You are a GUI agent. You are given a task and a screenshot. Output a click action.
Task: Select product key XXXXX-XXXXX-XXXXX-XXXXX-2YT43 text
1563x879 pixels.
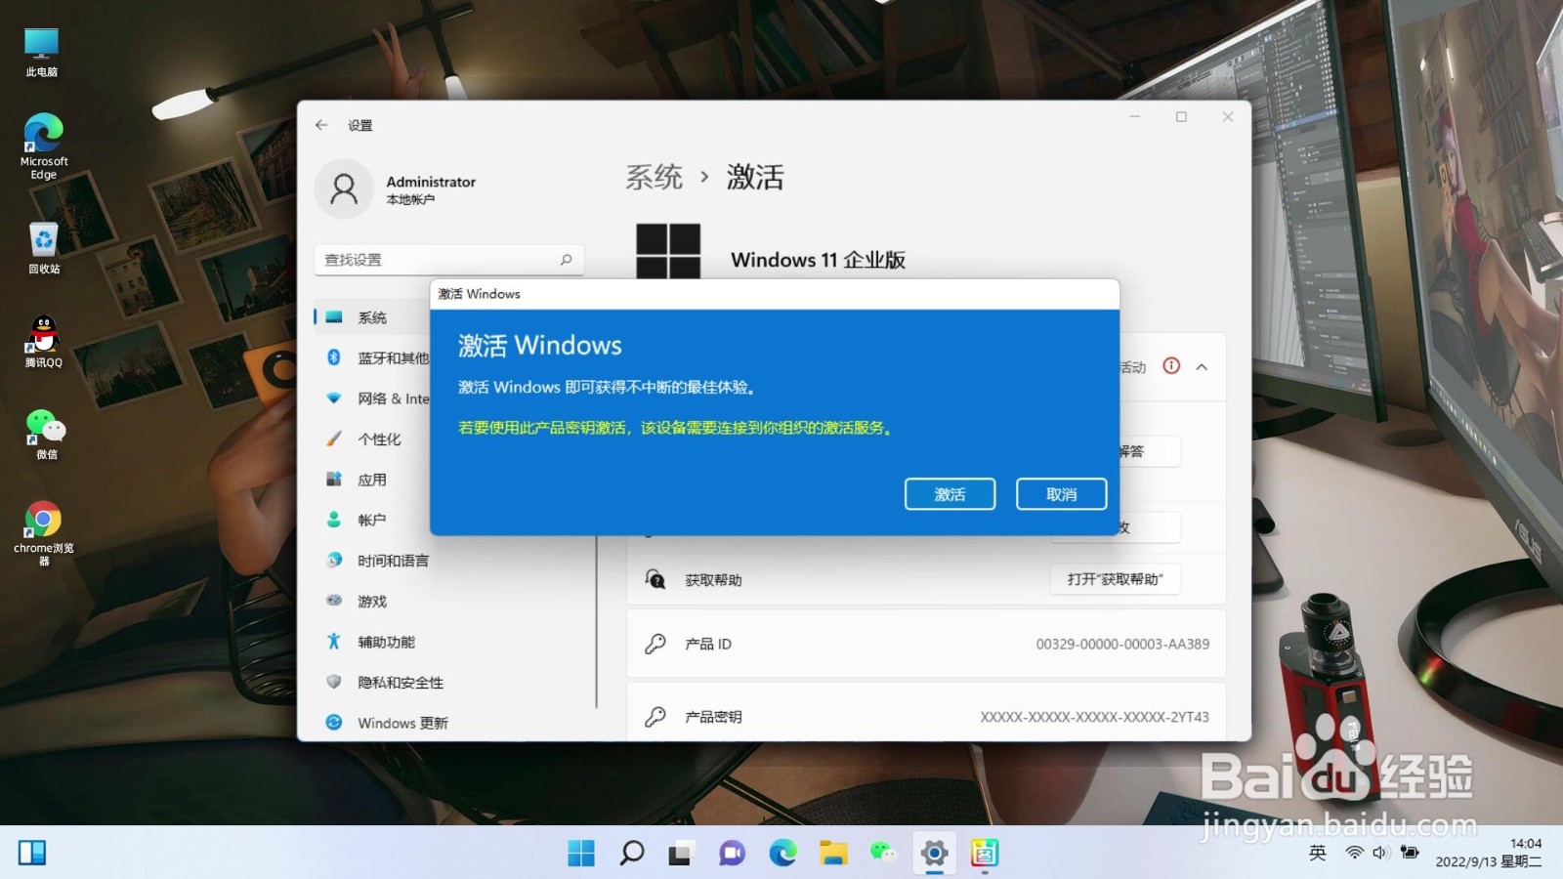click(1094, 717)
